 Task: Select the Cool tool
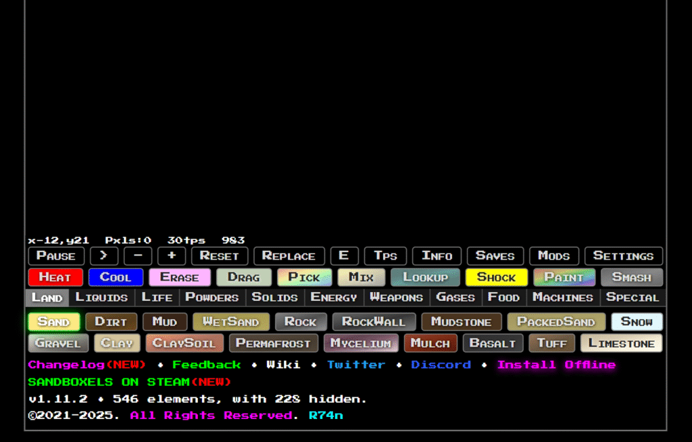pyautogui.click(x=116, y=277)
